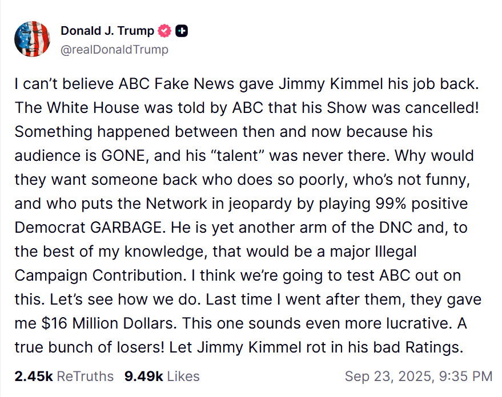Open the Donald J. Trump display name
The width and height of the screenshot is (502, 397).
coord(107,31)
